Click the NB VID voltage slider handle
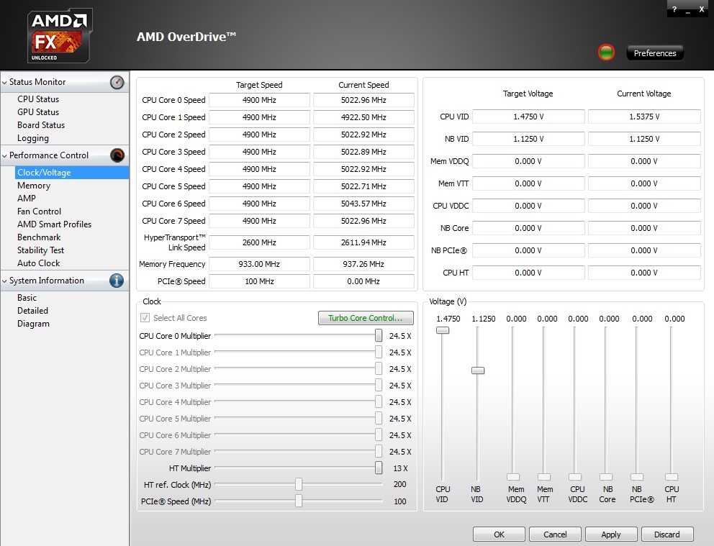Image resolution: width=714 pixels, height=546 pixels. [478, 370]
